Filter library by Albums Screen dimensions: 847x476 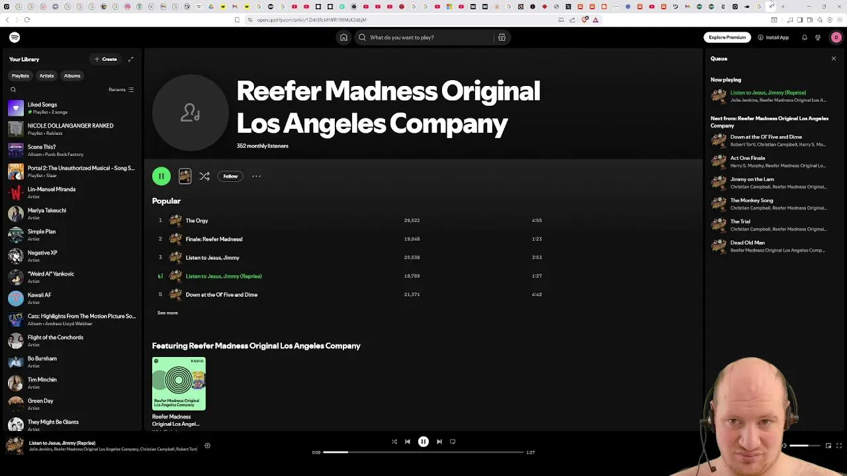(x=72, y=76)
